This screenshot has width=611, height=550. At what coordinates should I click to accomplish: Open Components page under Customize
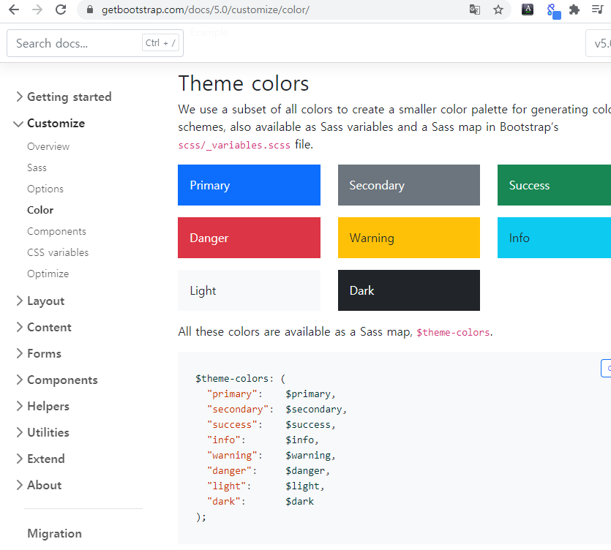(x=56, y=231)
